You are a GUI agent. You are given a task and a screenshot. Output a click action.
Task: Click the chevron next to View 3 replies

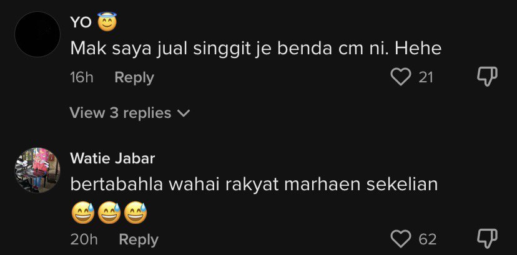pyautogui.click(x=184, y=114)
